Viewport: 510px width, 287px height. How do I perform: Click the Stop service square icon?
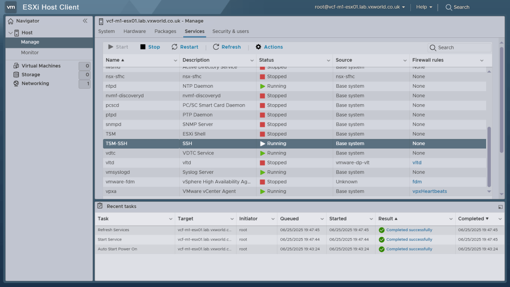(143, 47)
